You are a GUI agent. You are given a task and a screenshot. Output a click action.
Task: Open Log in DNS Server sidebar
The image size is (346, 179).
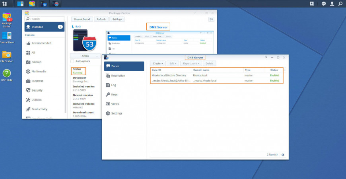(x=124, y=85)
